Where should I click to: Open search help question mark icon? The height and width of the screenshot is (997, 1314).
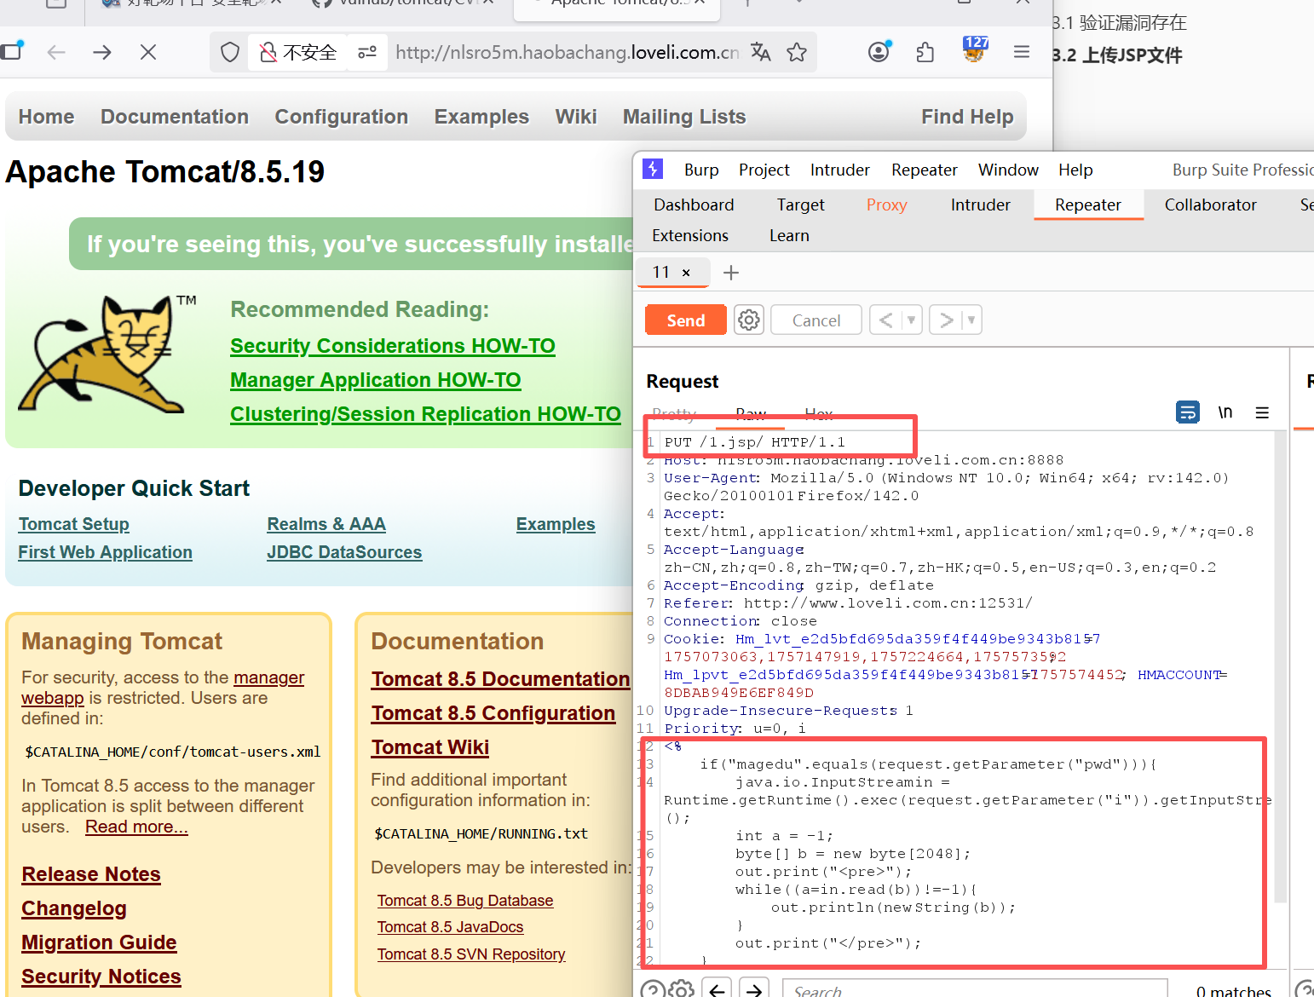point(653,989)
